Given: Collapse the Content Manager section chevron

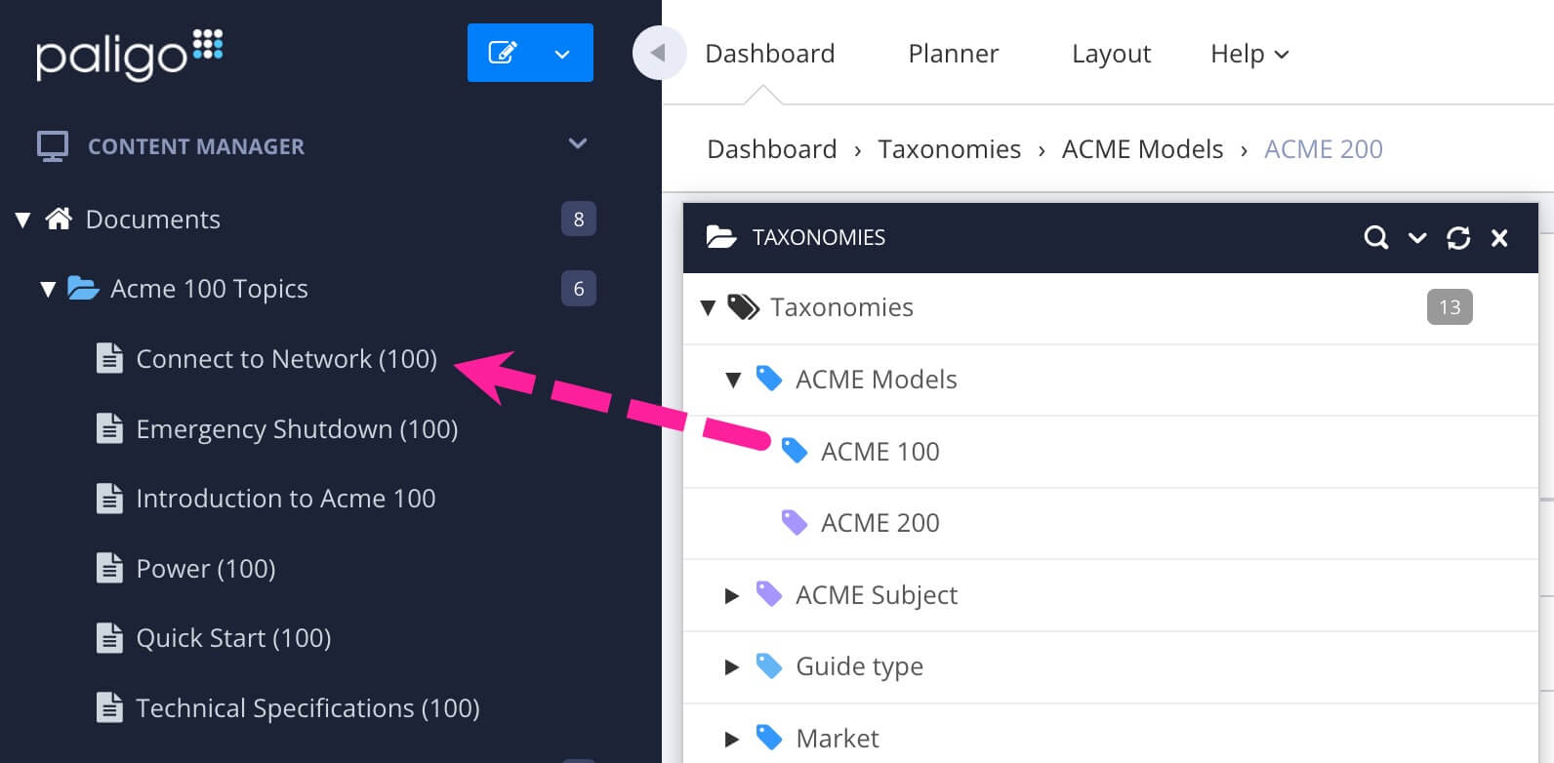Looking at the screenshot, I should click(x=578, y=143).
